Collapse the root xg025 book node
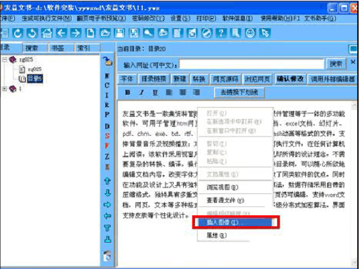Viewport: 359px width, 269px height. tap(4, 60)
